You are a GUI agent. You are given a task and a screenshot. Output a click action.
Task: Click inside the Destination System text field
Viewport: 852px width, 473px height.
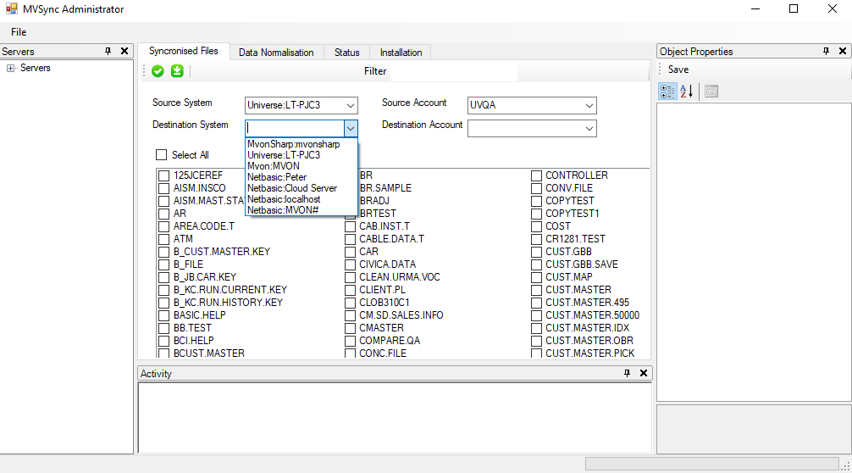coord(295,128)
